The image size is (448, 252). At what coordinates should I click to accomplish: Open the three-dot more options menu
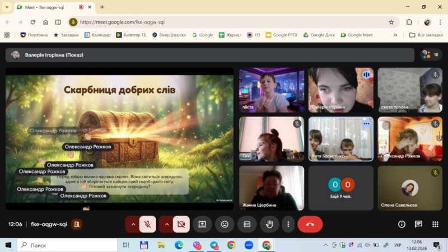coord(288,224)
